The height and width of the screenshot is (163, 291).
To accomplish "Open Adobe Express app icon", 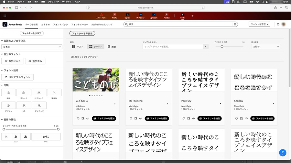I will coord(127,16).
